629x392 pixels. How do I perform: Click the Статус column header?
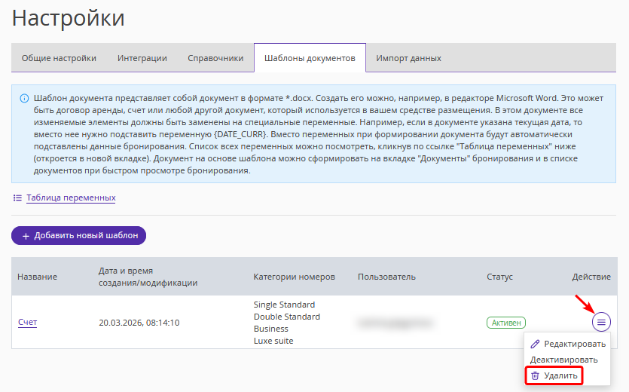pyautogui.click(x=499, y=277)
